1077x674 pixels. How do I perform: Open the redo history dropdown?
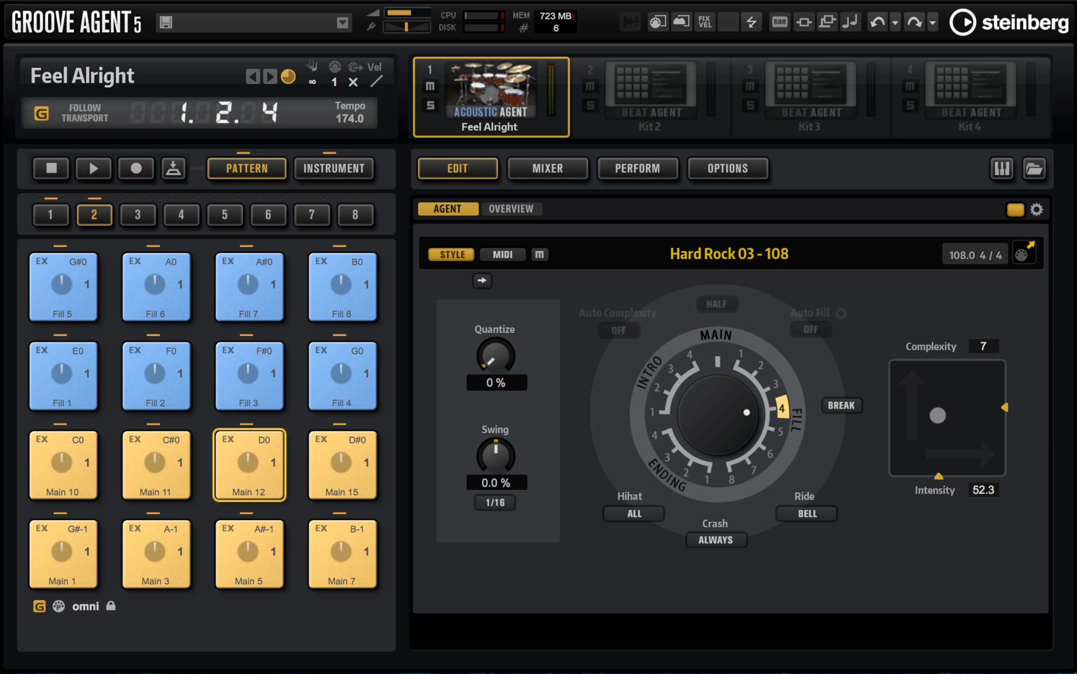[x=933, y=23]
